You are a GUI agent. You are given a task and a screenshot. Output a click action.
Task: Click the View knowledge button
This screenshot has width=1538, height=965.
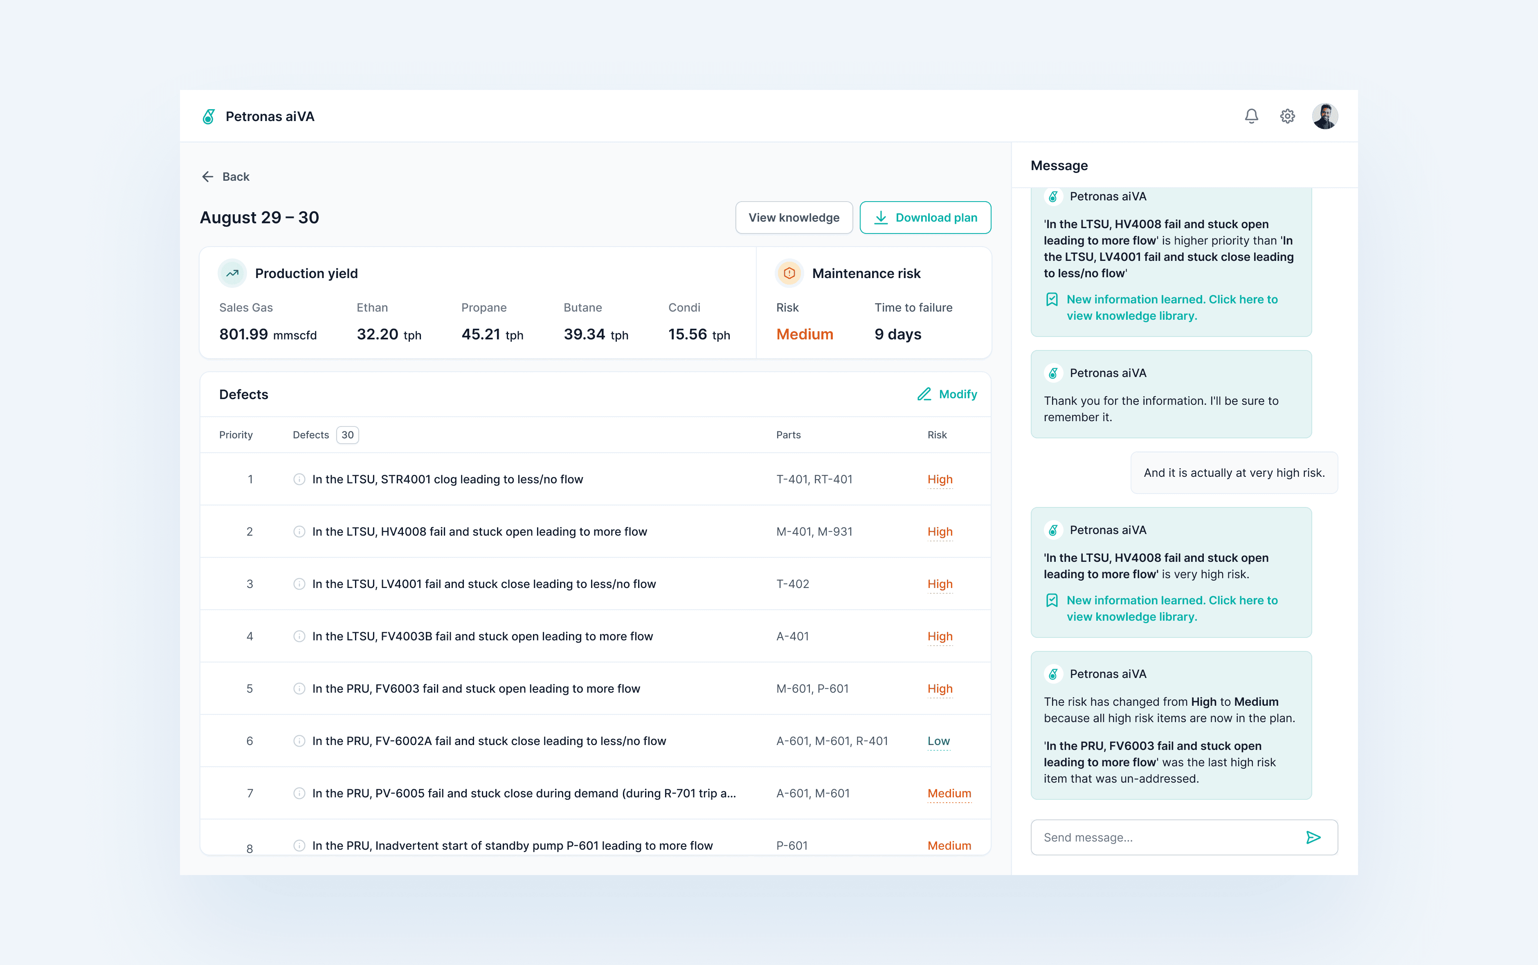pyautogui.click(x=794, y=218)
